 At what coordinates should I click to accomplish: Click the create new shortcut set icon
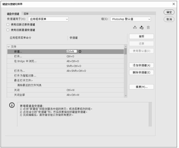click(x=142, y=27)
